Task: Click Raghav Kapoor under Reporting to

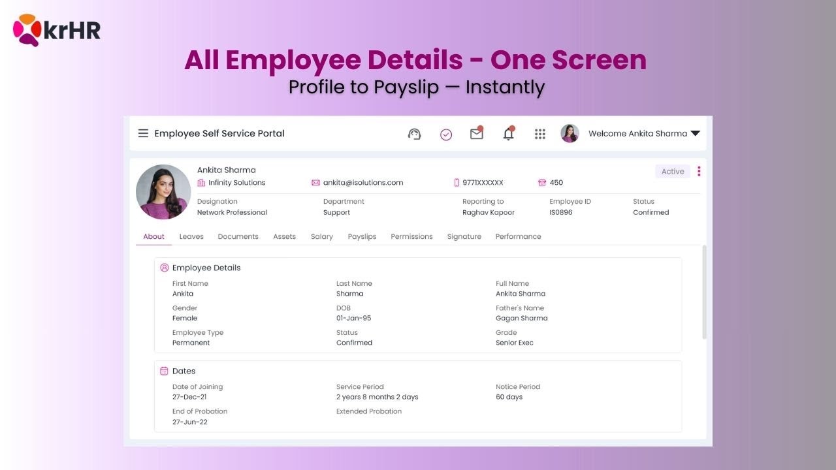Action: [489, 212]
